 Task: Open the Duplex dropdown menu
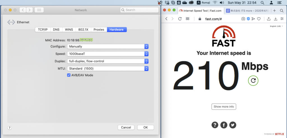tap(108, 61)
